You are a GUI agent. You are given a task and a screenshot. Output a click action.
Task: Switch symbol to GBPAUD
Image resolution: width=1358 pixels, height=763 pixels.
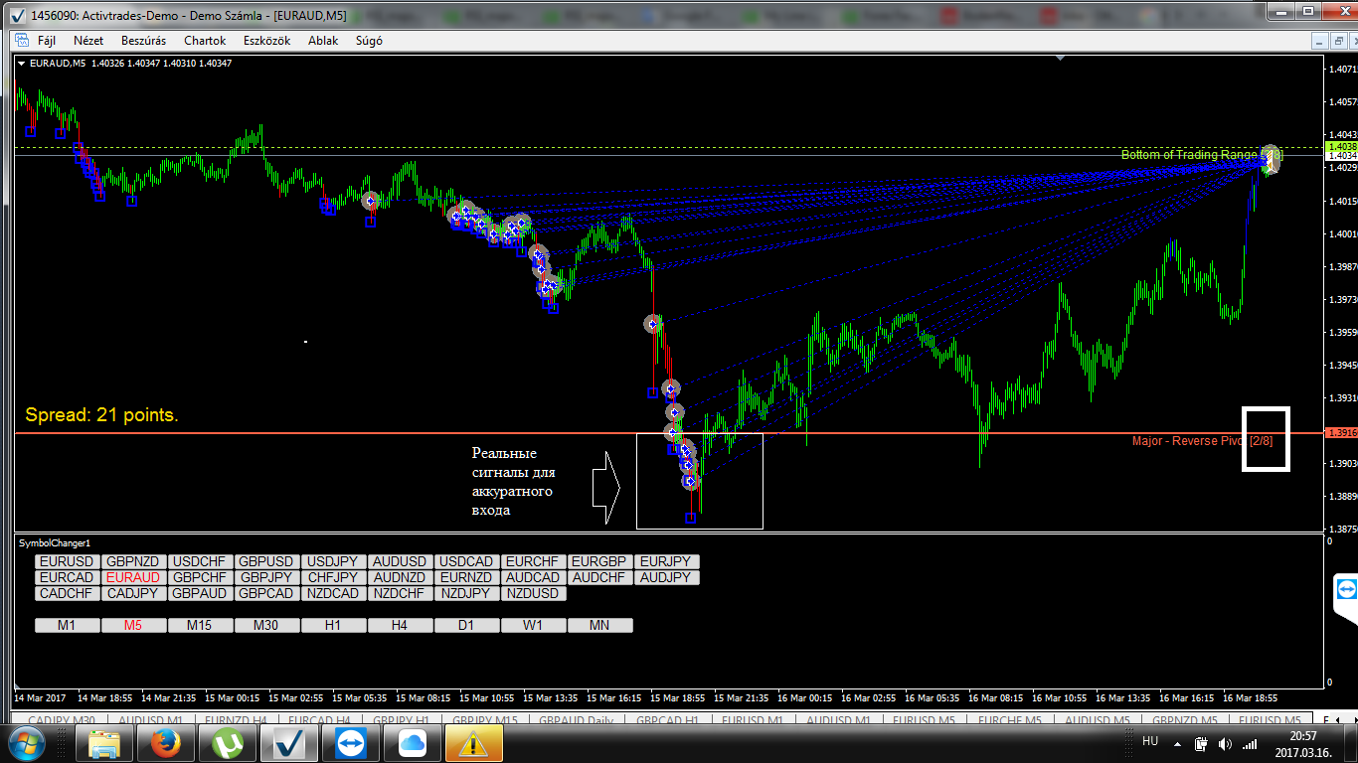(201, 593)
